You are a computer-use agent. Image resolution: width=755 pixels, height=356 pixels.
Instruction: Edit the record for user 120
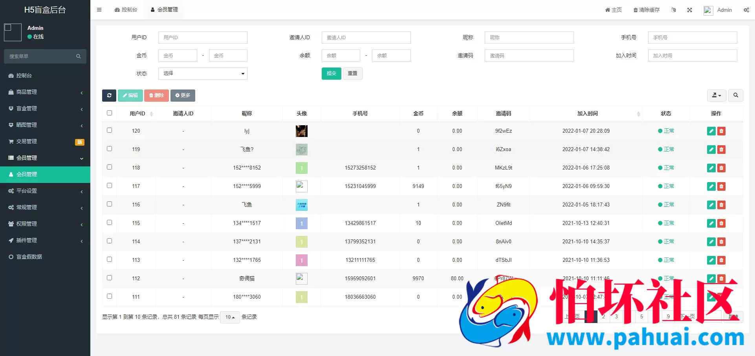pyautogui.click(x=711, y=131)
